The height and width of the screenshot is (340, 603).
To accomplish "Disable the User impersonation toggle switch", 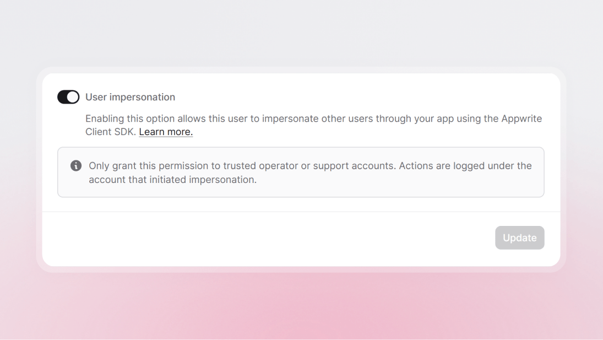I will click(68, 97).
